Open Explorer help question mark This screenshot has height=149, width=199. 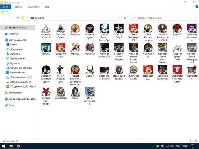[197, 7]
